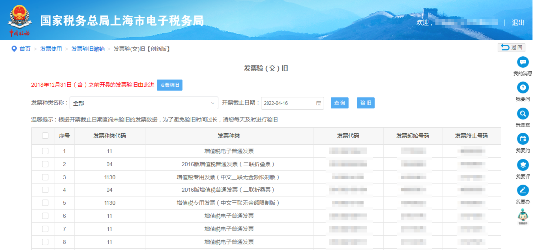Open the 发票种类名称 dropdown showing 全部
Viewport: 535px width, 250px height.
[x=144, y=103]
